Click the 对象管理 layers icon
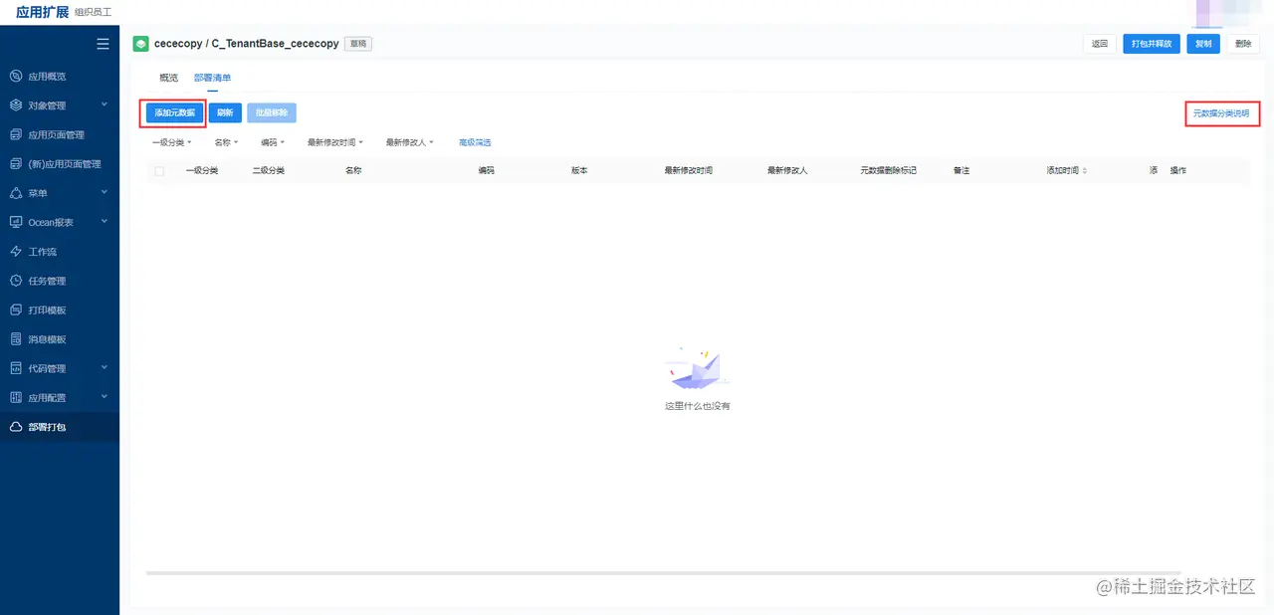1274x615 pixels. coord(16,105)
